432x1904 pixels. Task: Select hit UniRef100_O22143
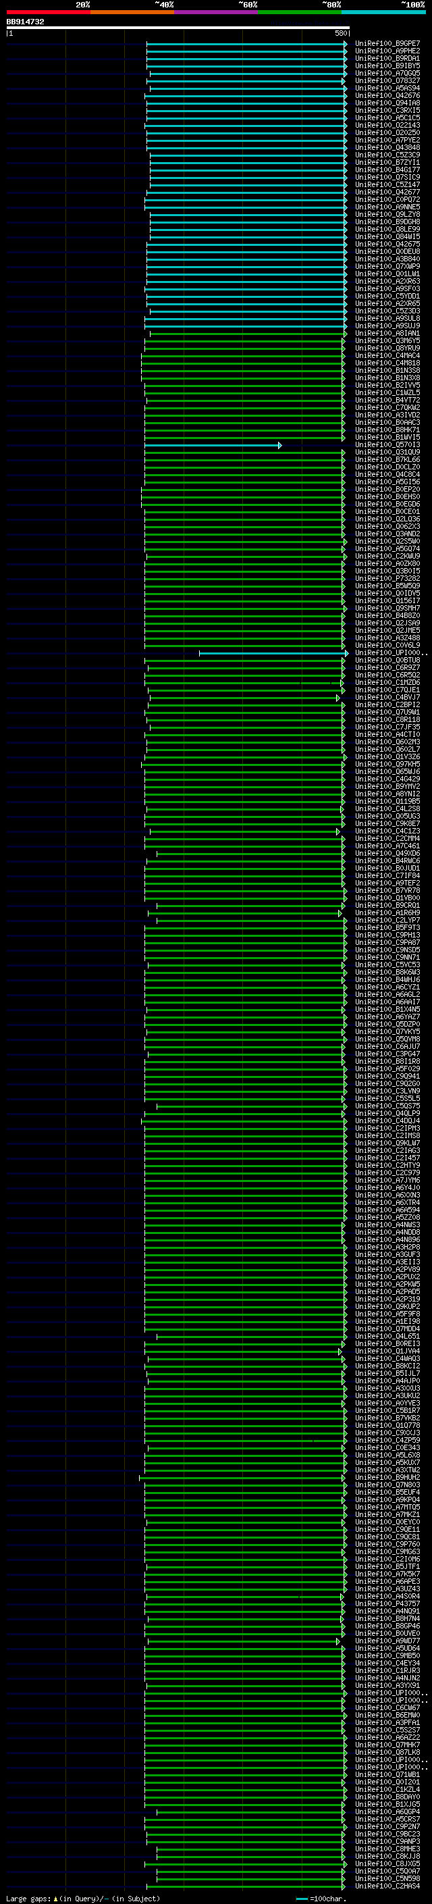point(387,125)
